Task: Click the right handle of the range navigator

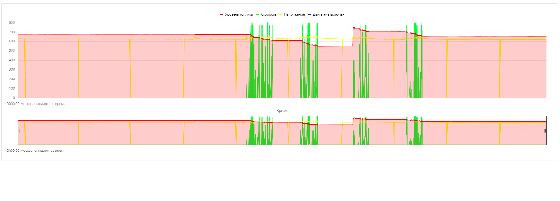Action: click(545, 131)
